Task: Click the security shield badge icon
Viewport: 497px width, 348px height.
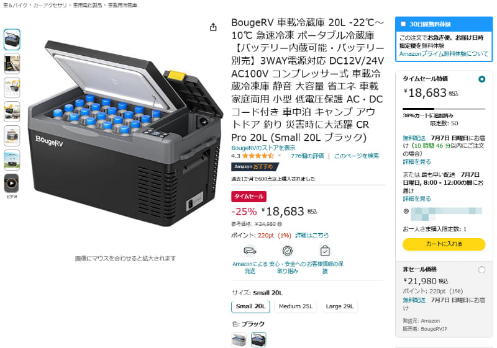Action: coord(288,251)
